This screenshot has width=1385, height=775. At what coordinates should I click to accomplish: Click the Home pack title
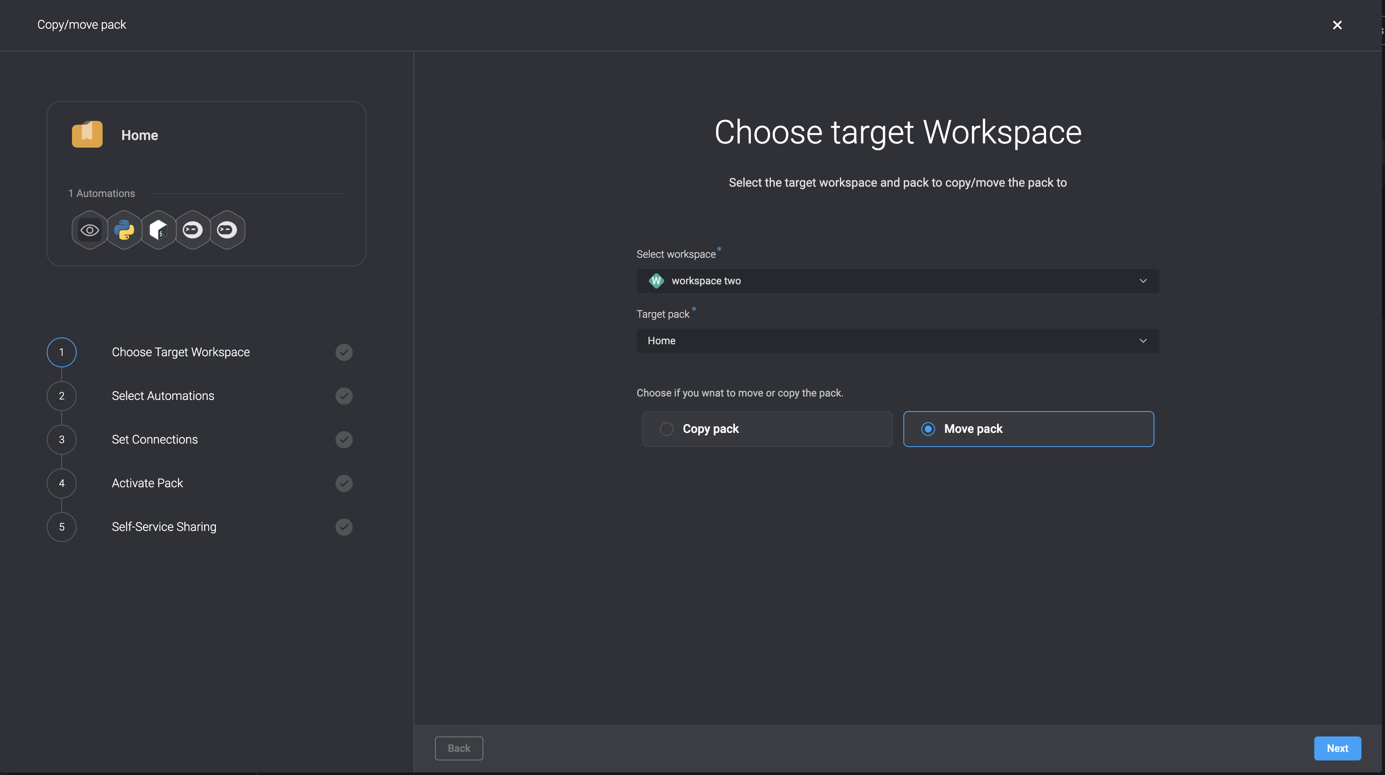(x=140, y=135)
